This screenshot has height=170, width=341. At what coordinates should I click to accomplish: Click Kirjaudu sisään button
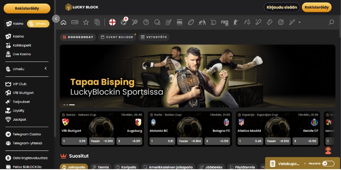pos(282,7)
